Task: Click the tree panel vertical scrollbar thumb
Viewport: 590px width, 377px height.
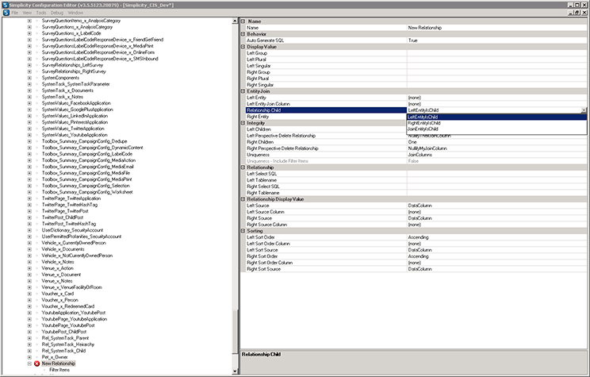Action: tap(236, 333)
